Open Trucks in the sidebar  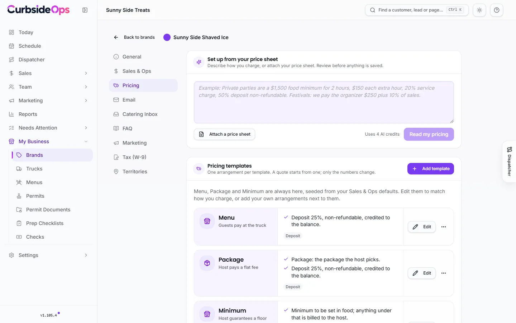[x=53, y=169]
